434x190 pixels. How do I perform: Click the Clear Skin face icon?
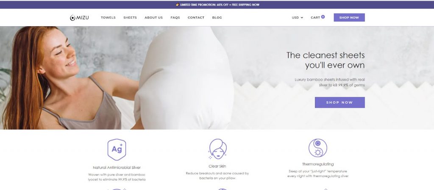click(x=217, y=149)
